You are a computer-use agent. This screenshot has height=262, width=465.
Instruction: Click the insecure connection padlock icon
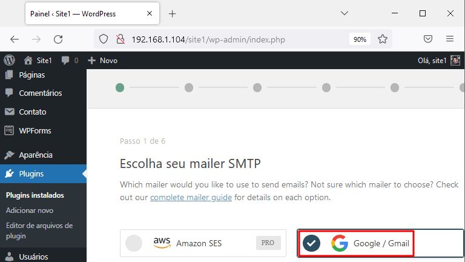[120, 39]
